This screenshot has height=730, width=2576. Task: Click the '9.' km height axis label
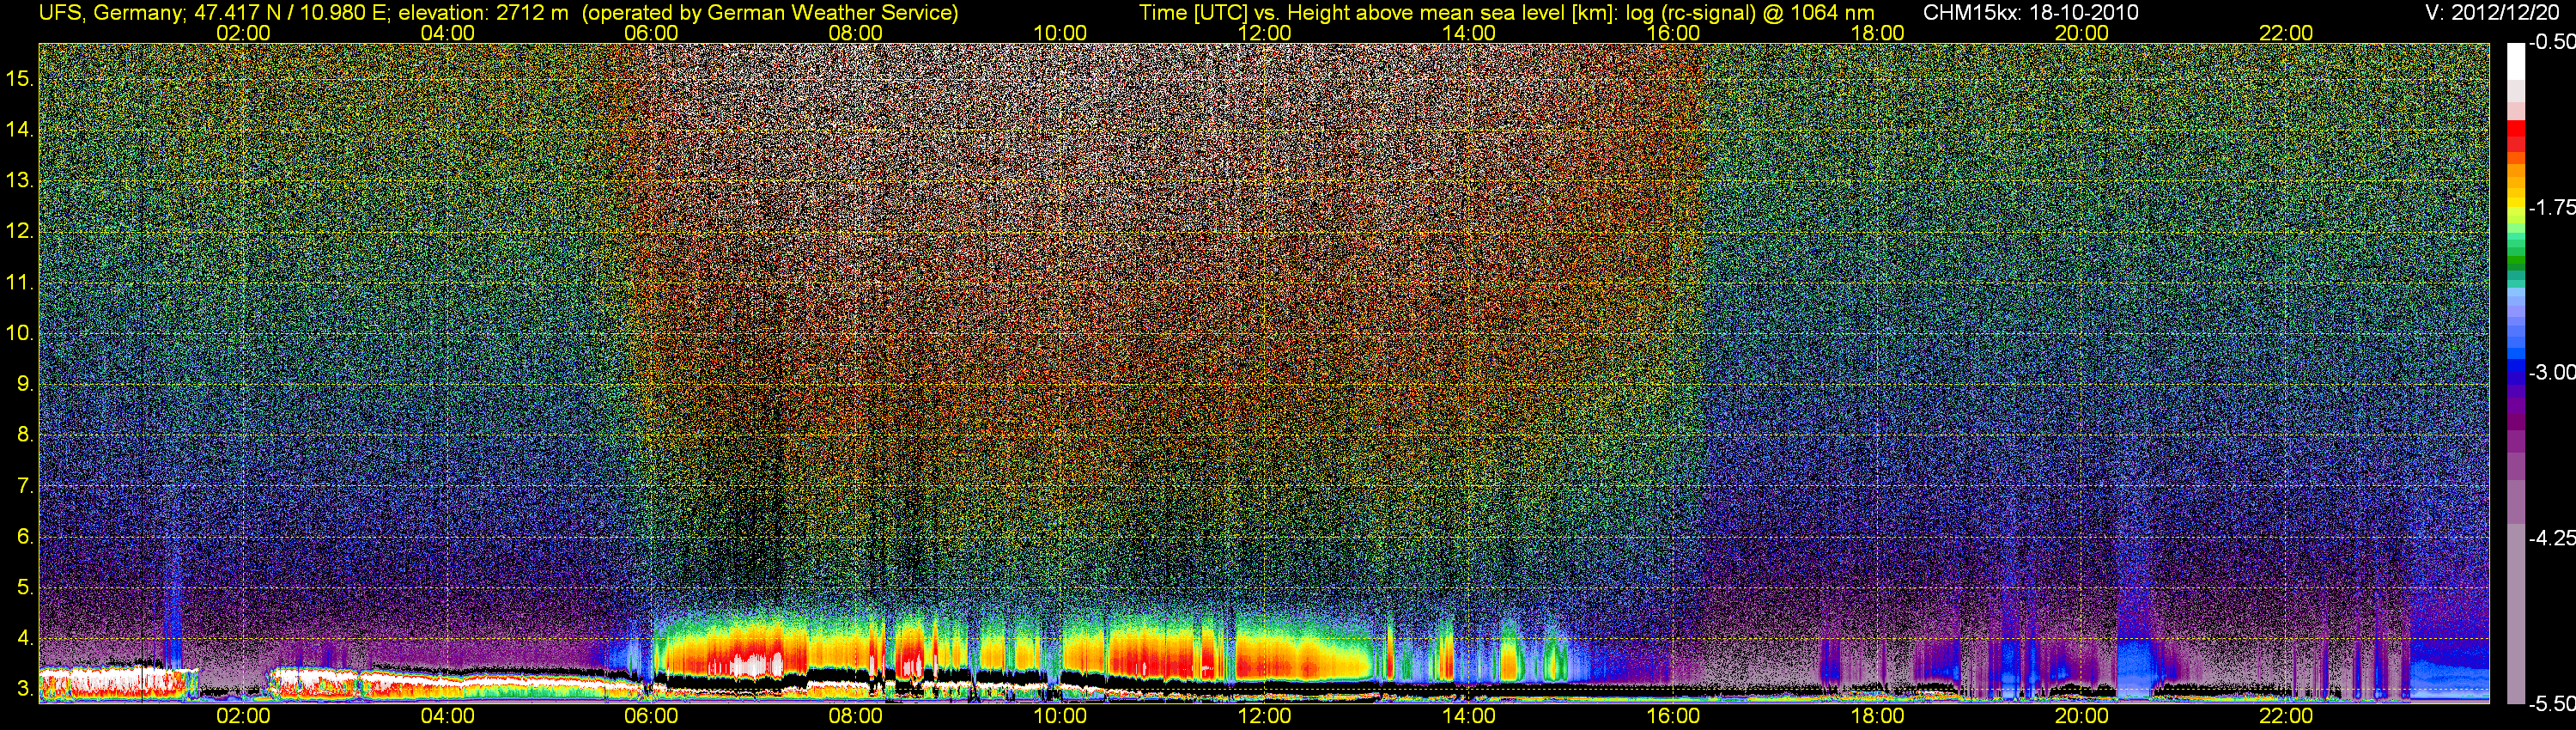25,384
